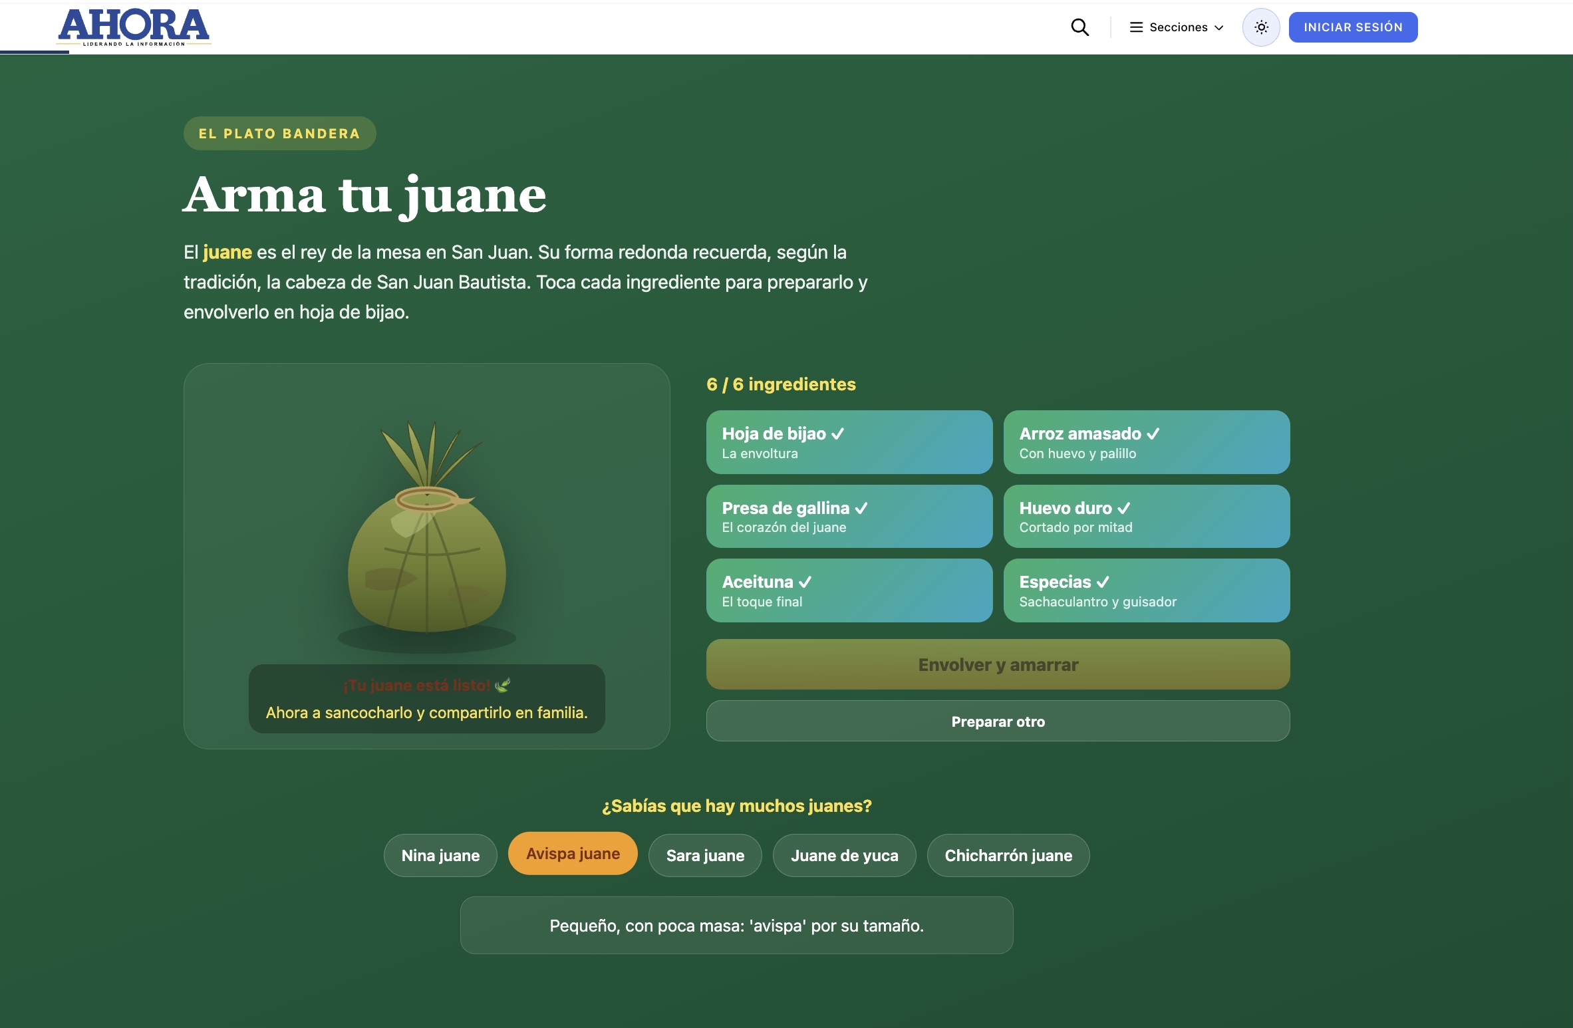Click 'Ahora a sancocharlo y compartirlo' message
1573x1028 pixels.
click(427, 713)
